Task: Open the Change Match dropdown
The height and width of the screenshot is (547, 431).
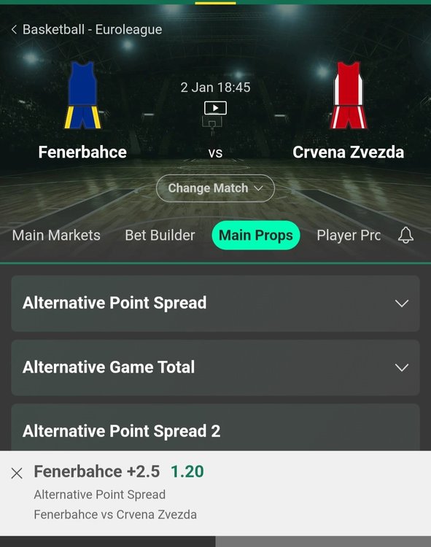Action: coord(215,188)
